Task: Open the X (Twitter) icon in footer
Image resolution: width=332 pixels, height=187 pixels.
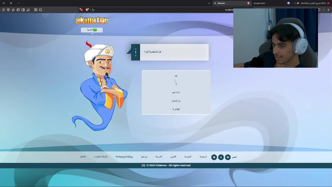Action: [221, 157]
